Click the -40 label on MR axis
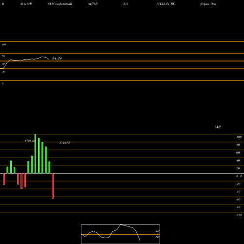This screenshot has height=244, width=244. tap(238, 192)
